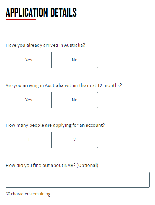Select 2 people applying for an account

coord(75,140)
